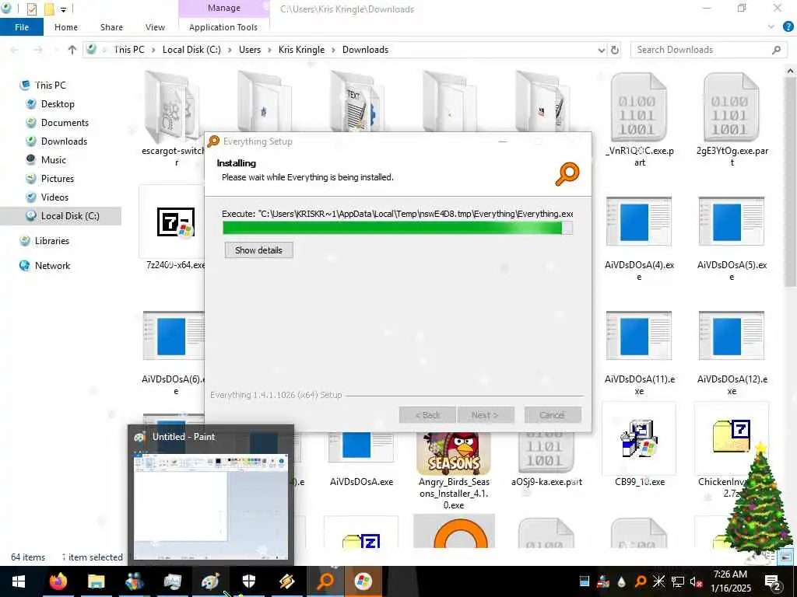Expand the ribbon chevron
Image resolution: width=797 pixels, height=597 pixels.
(771, 27)
